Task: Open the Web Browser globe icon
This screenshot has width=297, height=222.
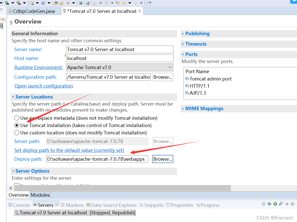Action: [81, 3]
